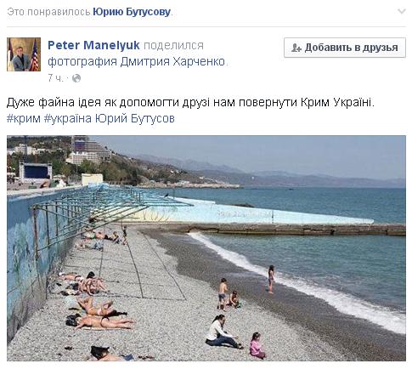Image resolution: width=412 pixels, height=369 pixels.
Task: Open the shared beach photo
Action: (206, 248)
